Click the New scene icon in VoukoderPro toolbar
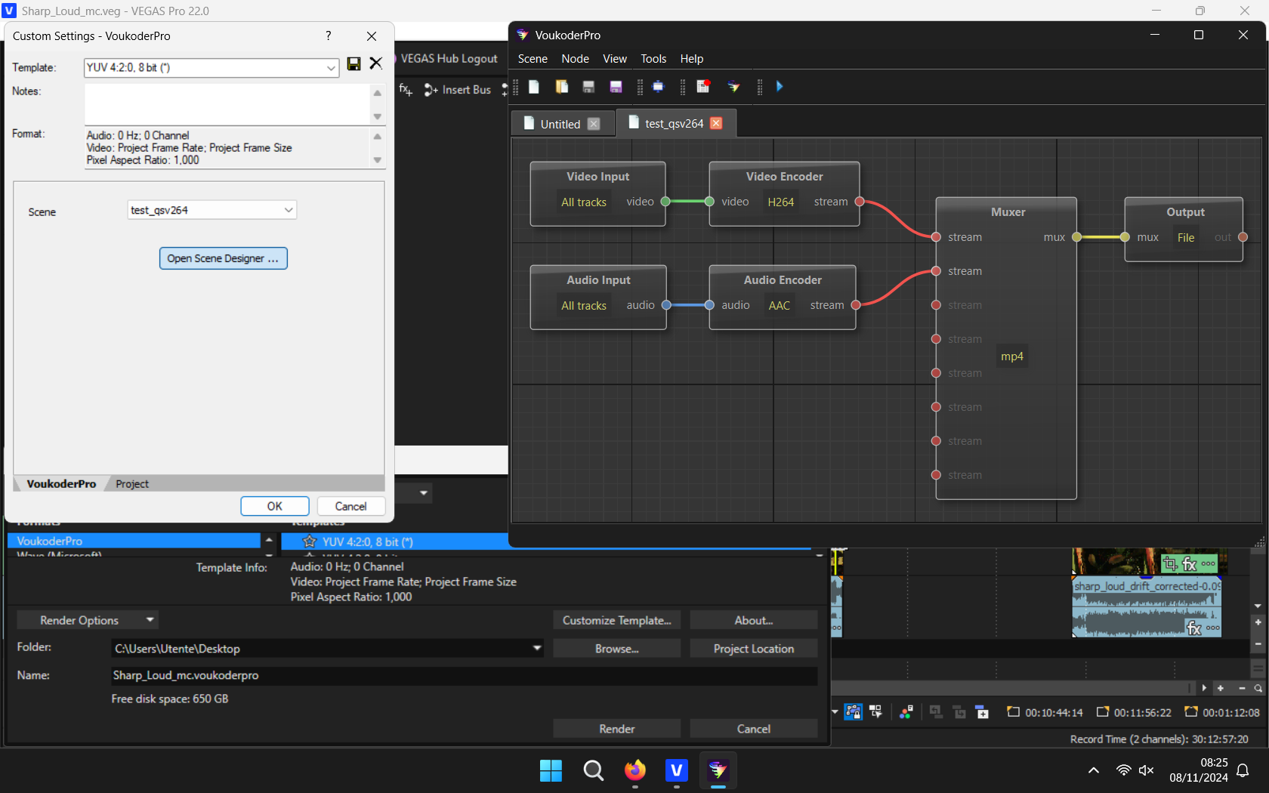1269x793 pixels. click(x=534, y=87)
